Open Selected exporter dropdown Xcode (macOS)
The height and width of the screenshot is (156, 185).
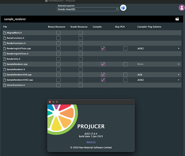coord(88,9)
